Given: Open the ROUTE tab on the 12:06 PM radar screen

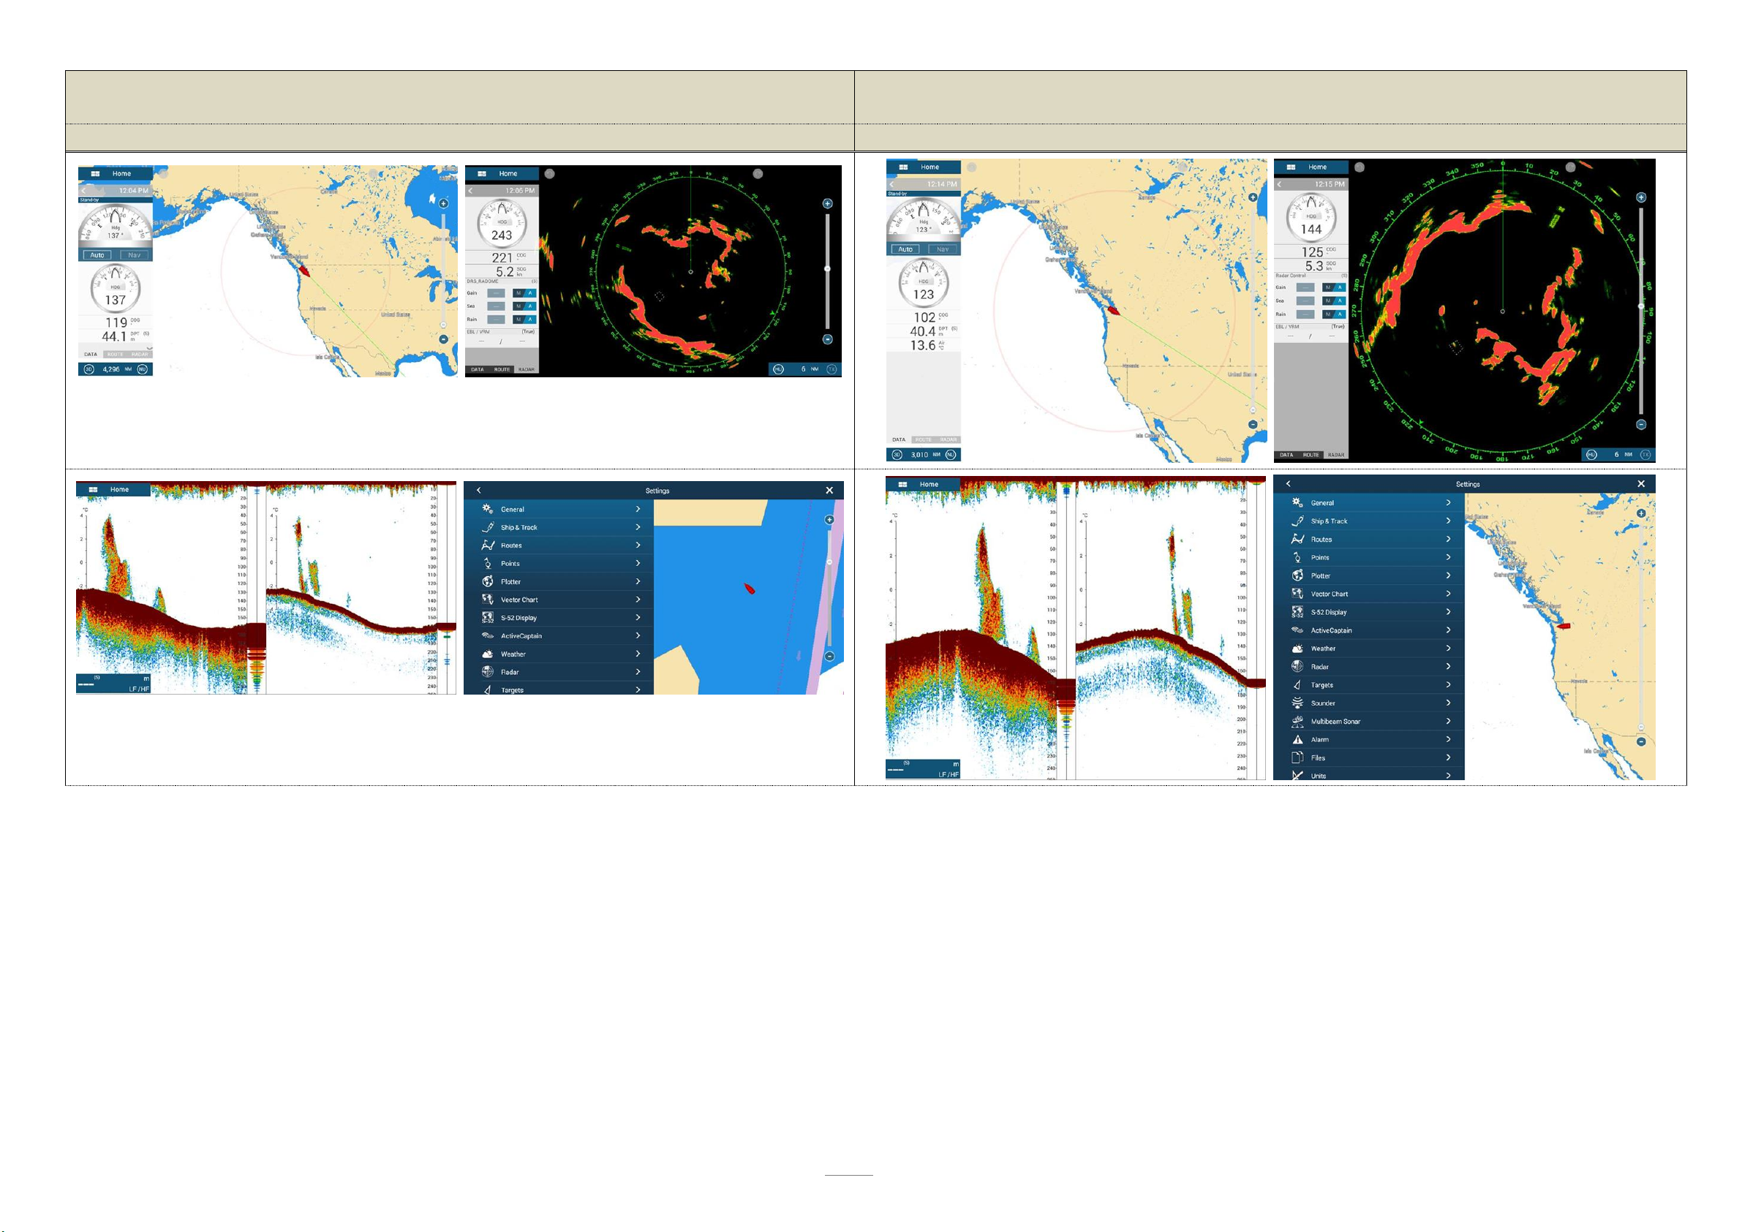Looking at the screenshot, I should click(x=502, y=369).
